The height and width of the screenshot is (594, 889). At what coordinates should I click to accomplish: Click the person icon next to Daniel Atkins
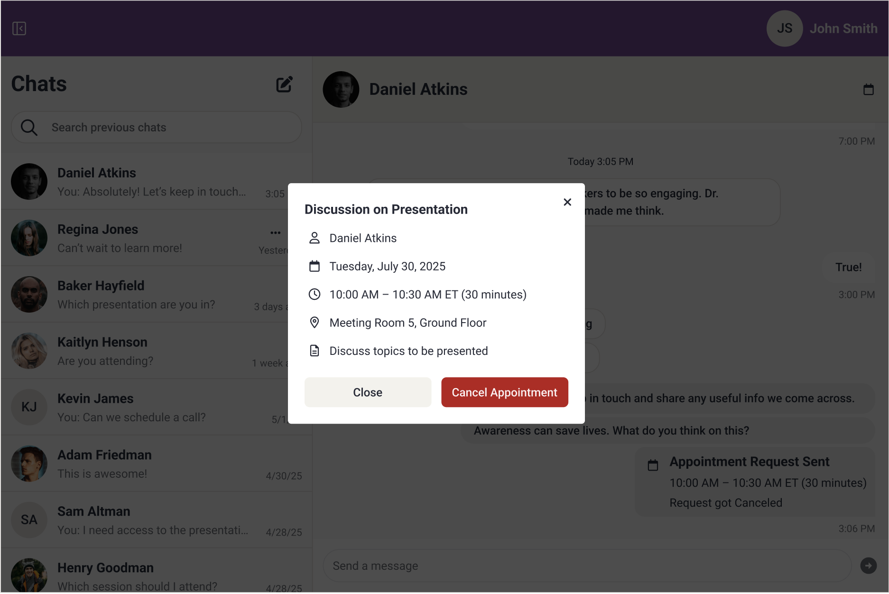click(314, 238)
